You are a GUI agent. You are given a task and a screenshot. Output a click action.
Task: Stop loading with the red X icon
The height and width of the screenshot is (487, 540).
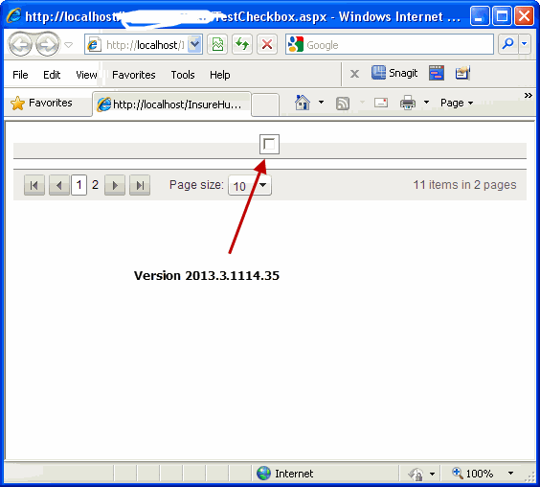click(x=267, y=44)
